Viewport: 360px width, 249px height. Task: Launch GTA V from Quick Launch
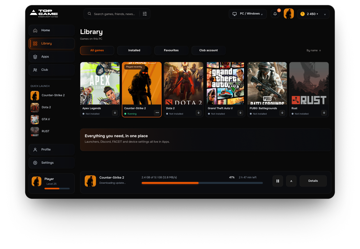[x=40, y=119]
